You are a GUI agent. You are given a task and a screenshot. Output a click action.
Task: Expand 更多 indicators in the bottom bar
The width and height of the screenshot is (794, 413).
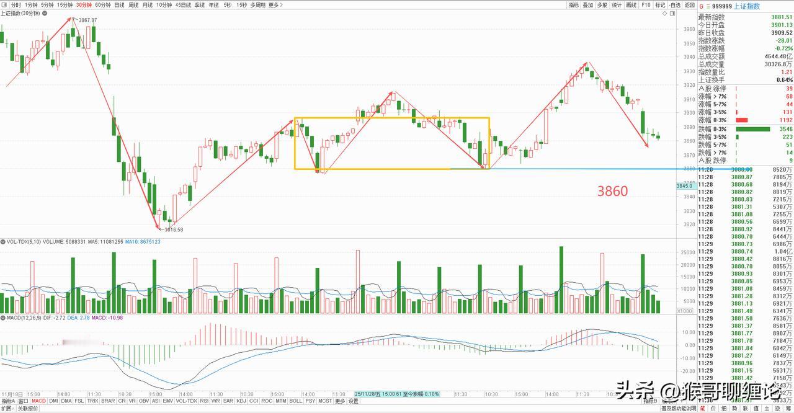tap(340, 401)
